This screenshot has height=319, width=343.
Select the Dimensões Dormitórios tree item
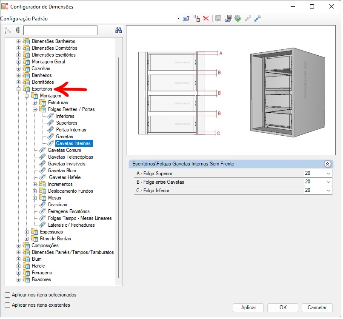tap(54, 48)
